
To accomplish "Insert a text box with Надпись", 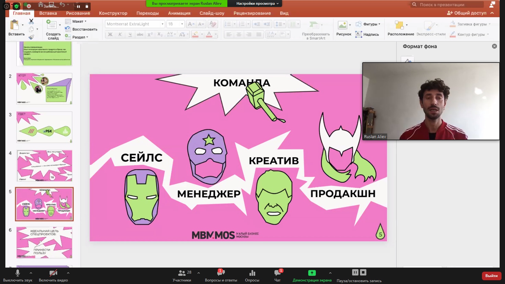I will (x=367, y=34).
